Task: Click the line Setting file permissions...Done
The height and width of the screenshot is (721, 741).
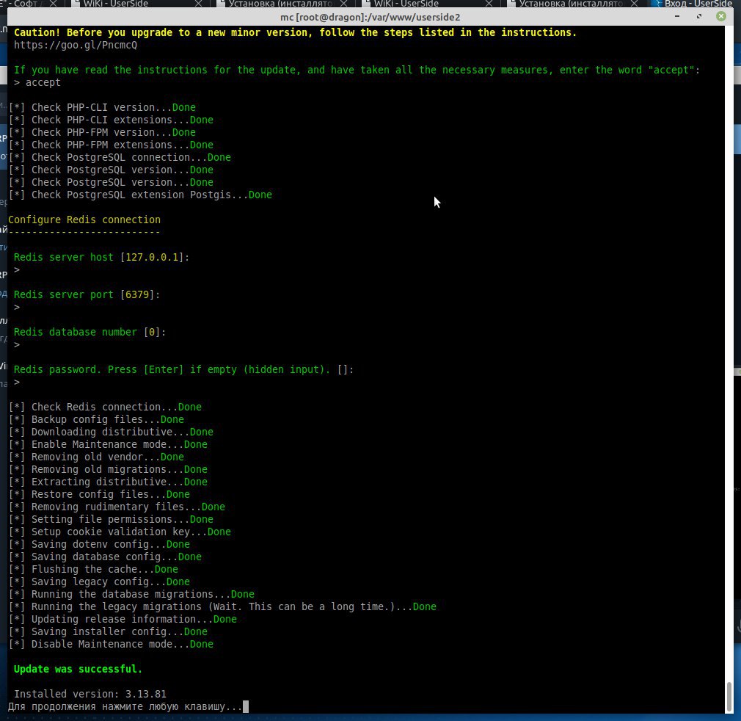Action: [111, 519]
